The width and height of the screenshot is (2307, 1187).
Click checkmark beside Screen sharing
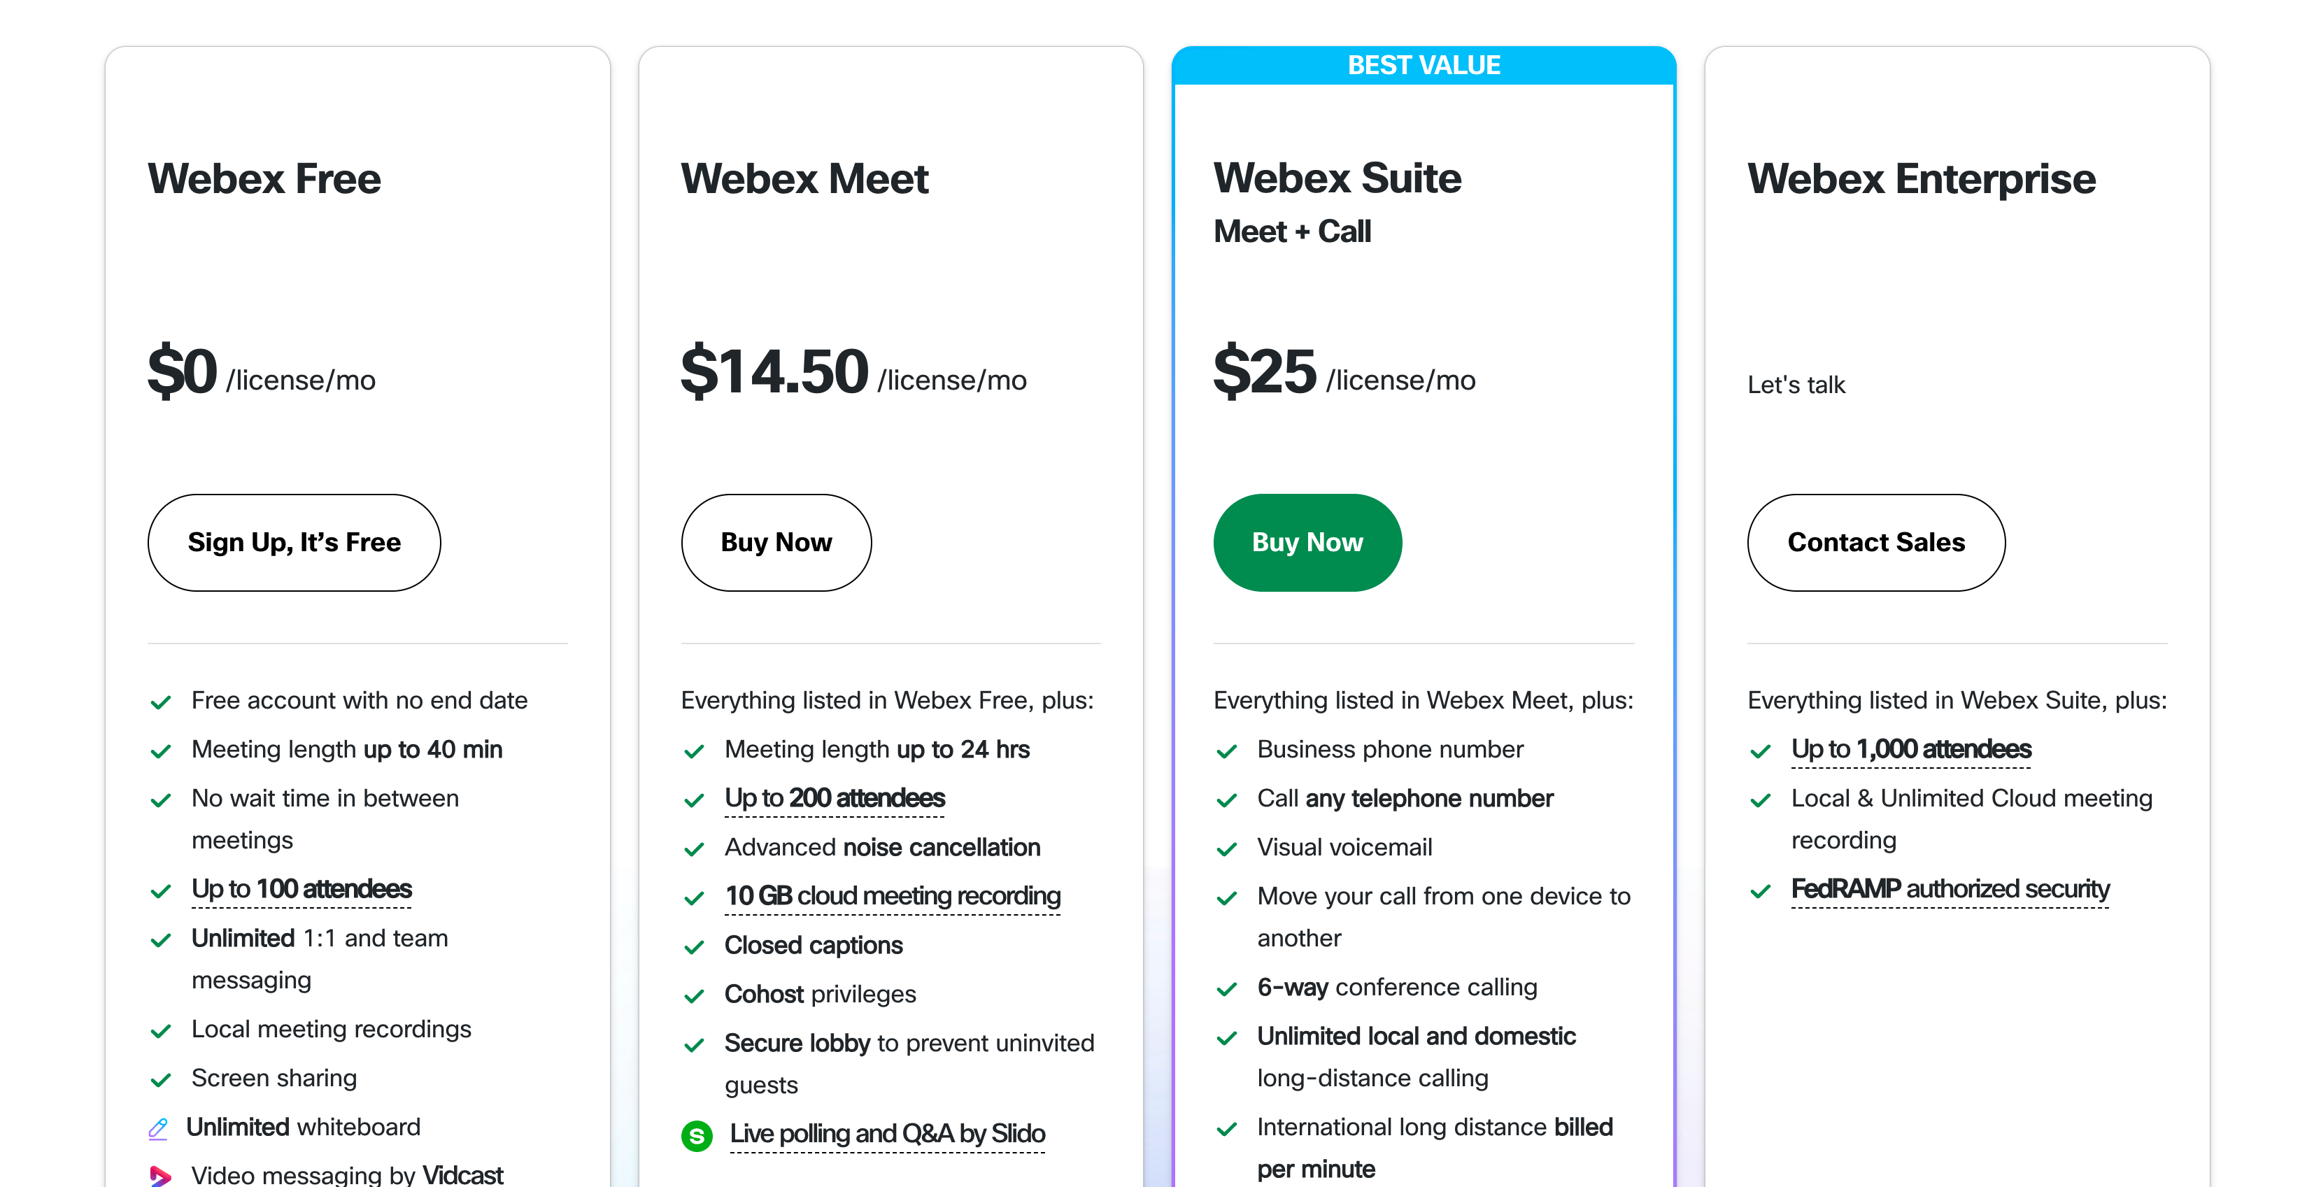(x=161, y=1079)
